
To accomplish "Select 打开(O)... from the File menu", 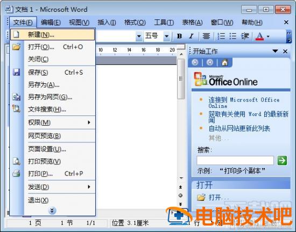I will click(52, 47).
